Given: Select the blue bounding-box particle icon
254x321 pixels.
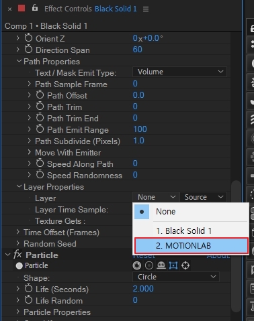Looking at the screenshot, I should 173,265.
